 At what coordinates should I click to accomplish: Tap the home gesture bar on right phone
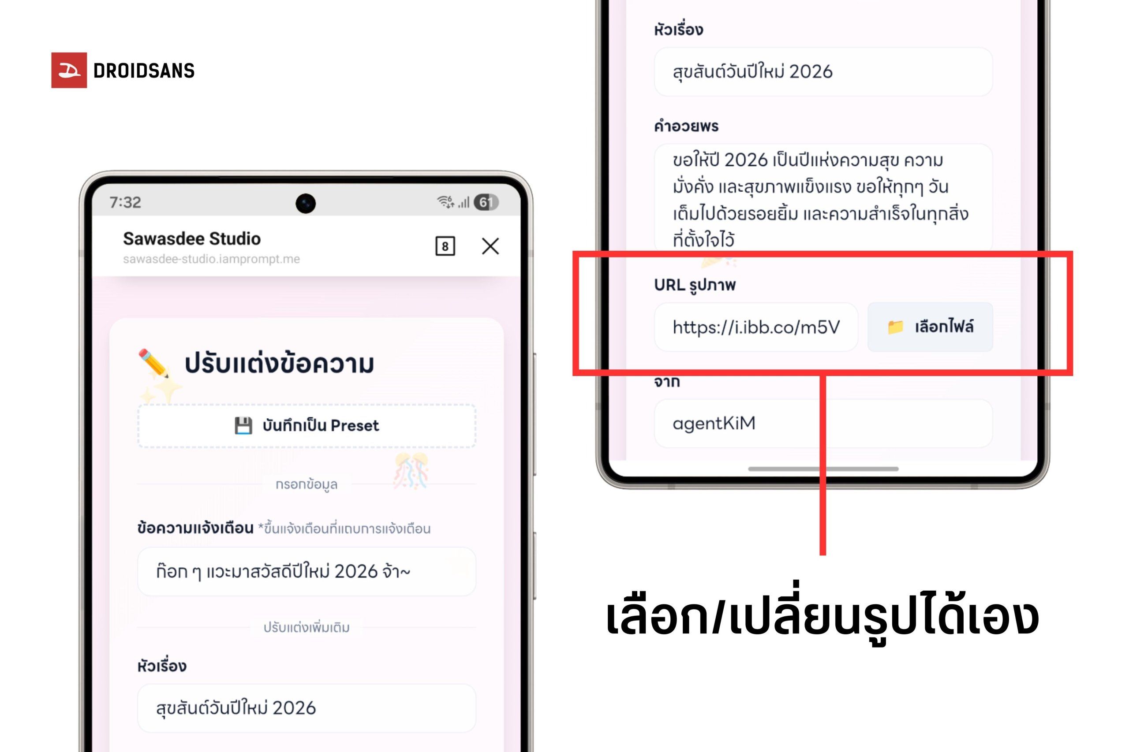(822, 469)
